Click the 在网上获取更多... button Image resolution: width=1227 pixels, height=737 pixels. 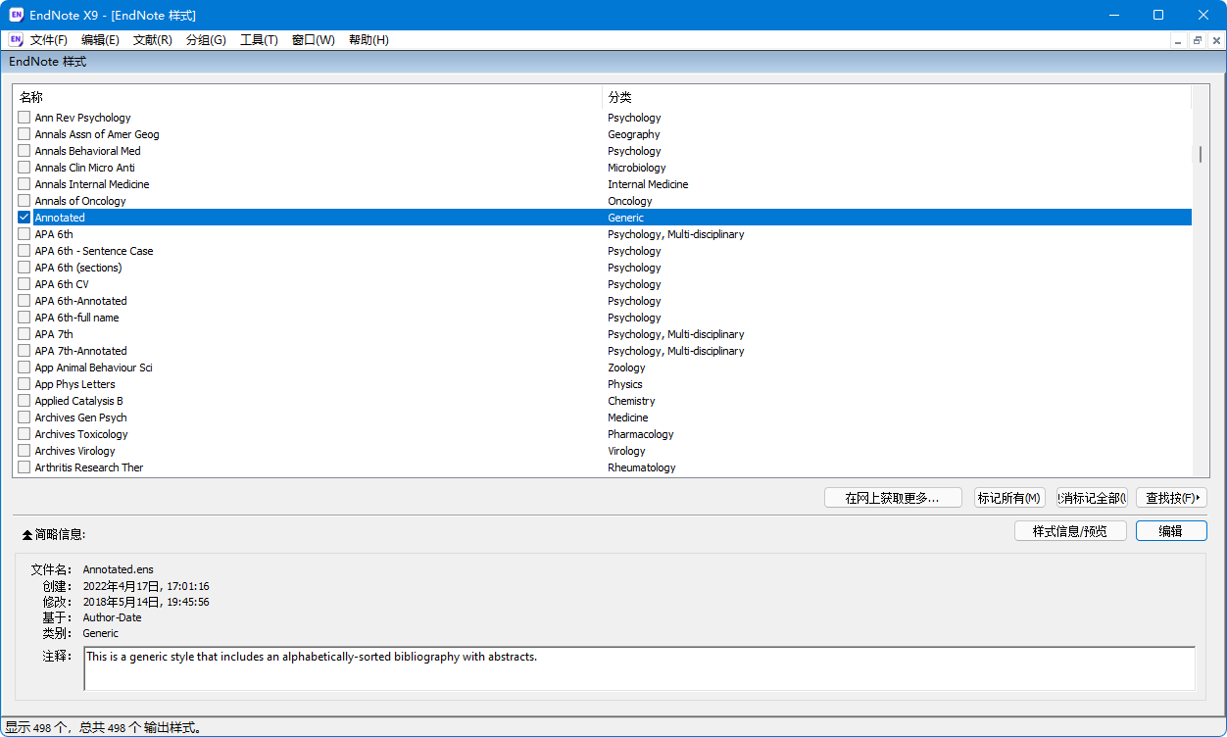tap(892, 498)
